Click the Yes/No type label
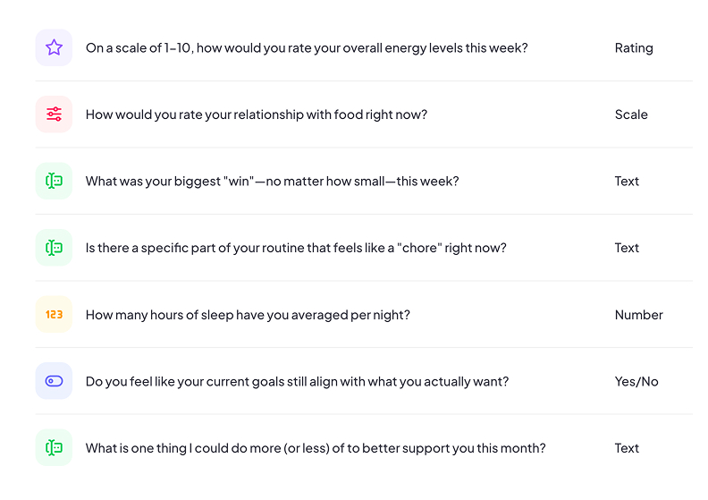The width and height of the screenshot is (708, 500). [636, 381]
